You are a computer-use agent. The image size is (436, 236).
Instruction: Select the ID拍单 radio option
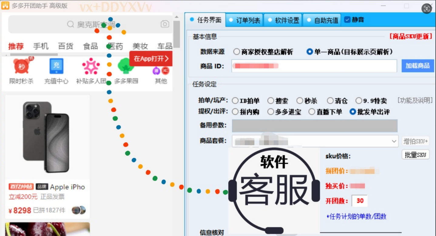pos(235,101)
